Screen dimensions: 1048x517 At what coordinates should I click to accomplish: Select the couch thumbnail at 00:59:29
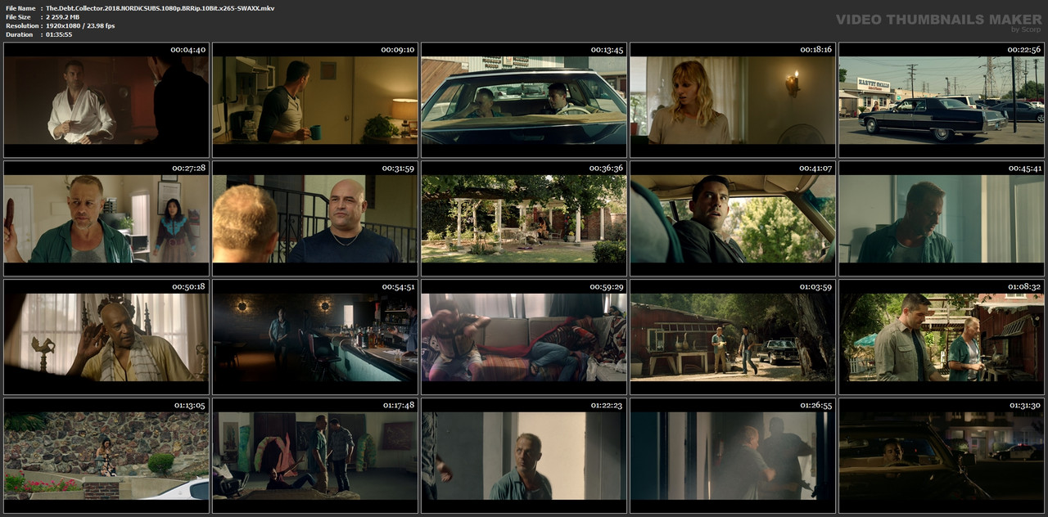pyautogui.click(x=524, y=337)
